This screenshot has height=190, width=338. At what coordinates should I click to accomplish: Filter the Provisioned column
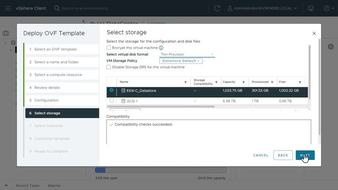pos(272,82)
